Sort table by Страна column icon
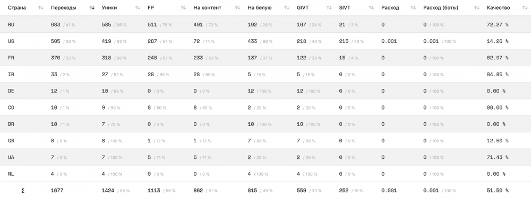 pyautogui.click(x=41, y=8)
